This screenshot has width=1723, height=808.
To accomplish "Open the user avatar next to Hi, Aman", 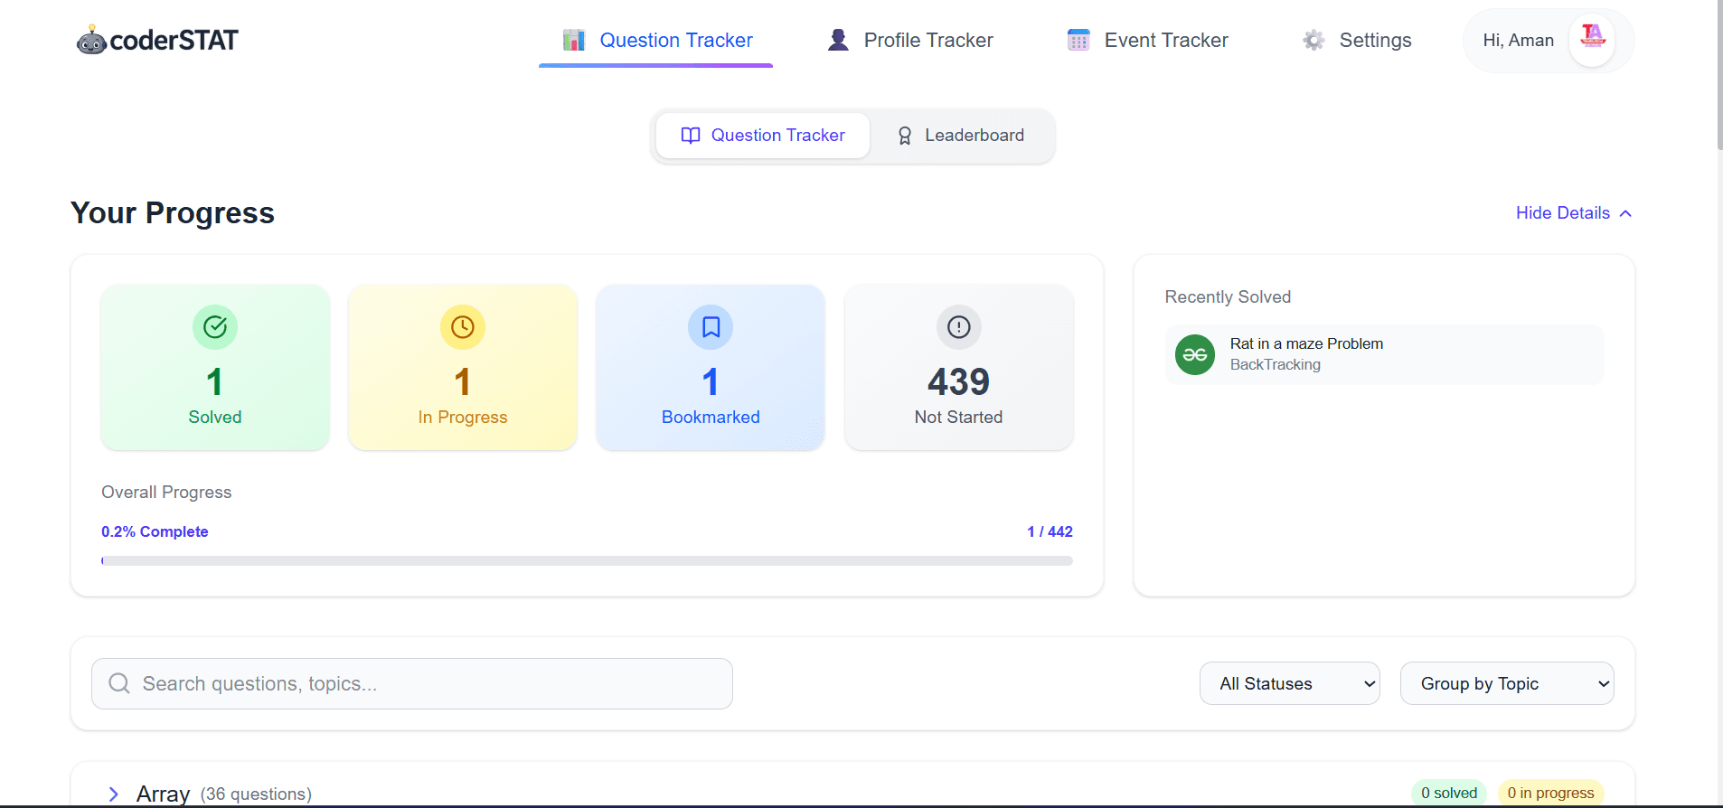I will (x=1592, y=40).
